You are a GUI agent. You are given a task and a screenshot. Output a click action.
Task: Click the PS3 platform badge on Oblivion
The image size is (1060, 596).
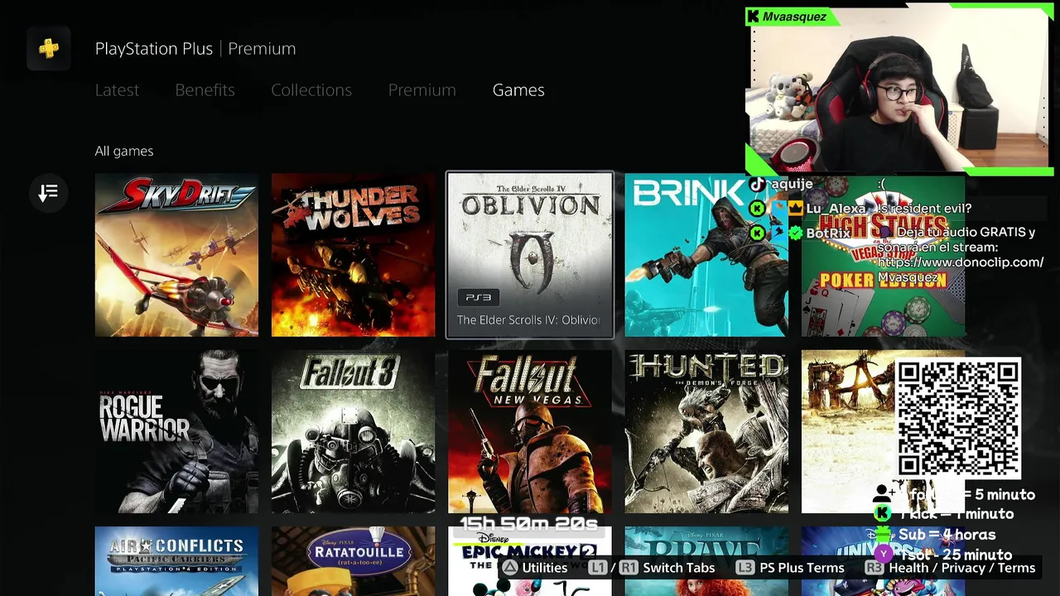pos(478,297)
